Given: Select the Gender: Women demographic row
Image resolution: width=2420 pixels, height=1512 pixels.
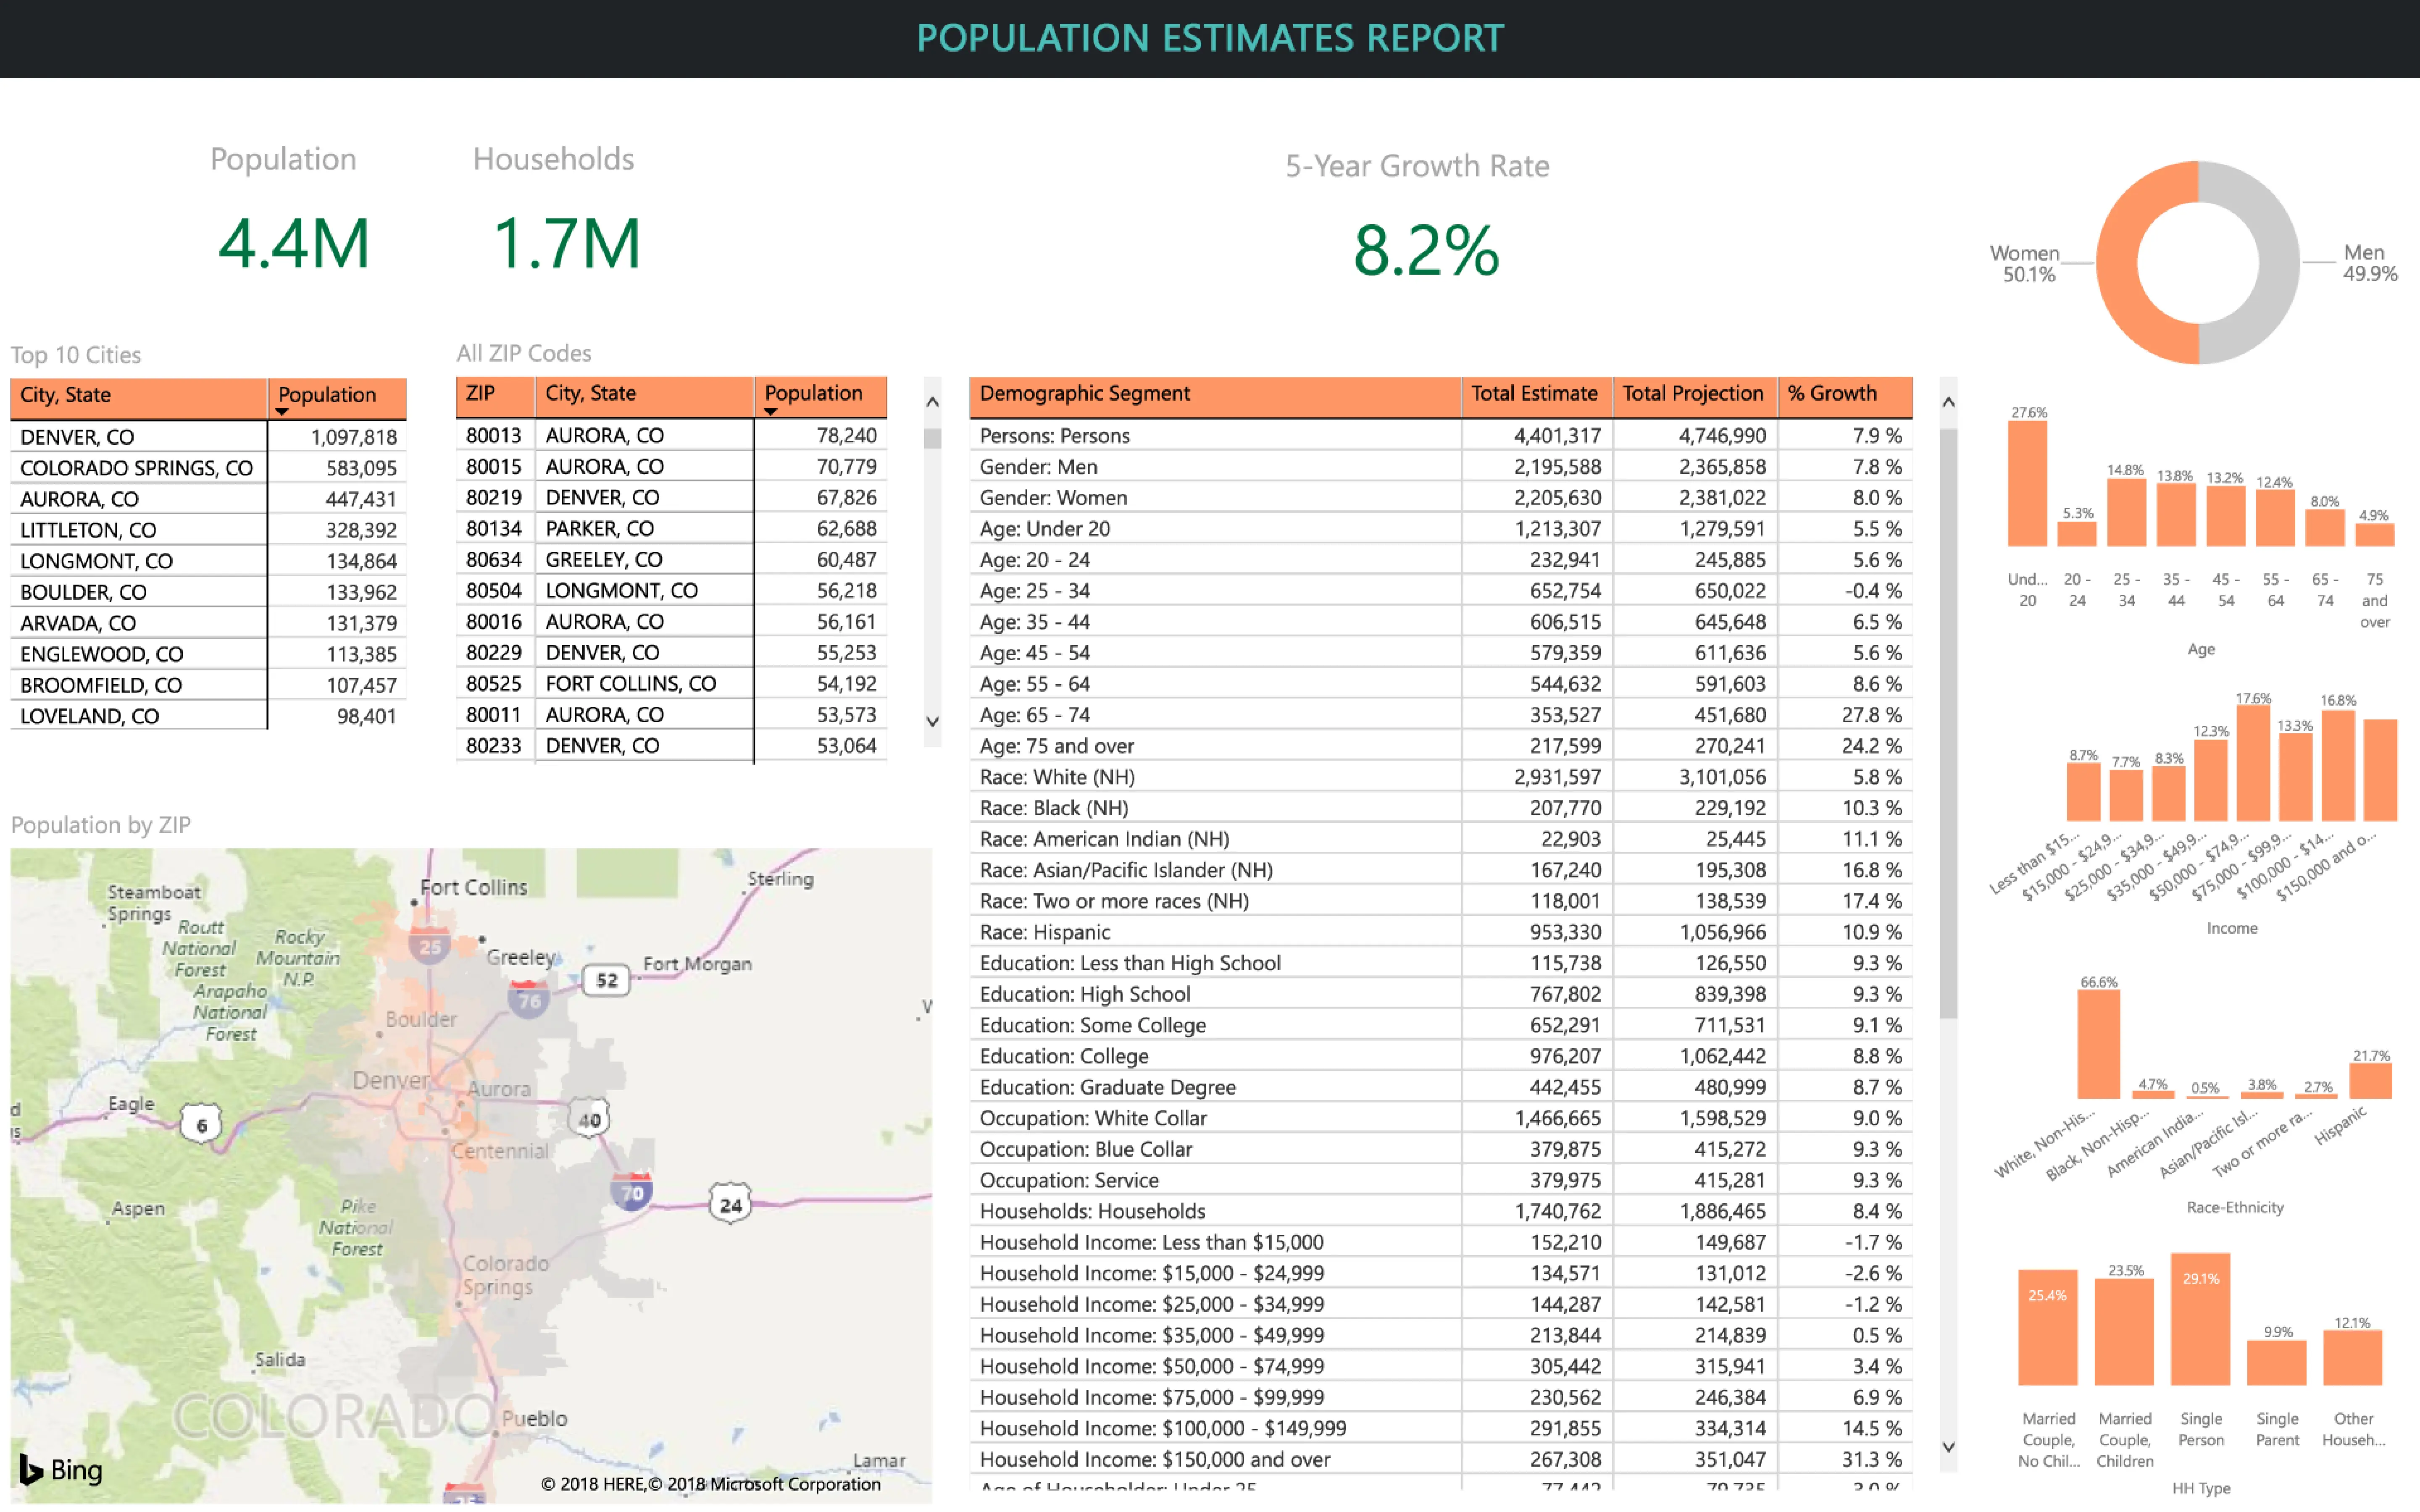Looking at the screenshot, I should click(1441, 498).
